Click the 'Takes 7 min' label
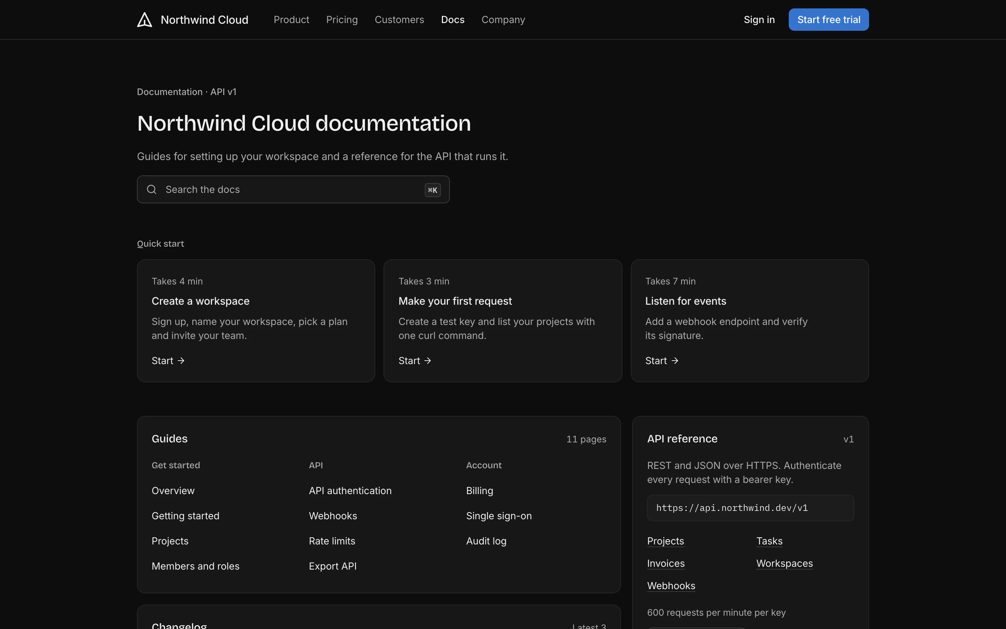1006x629 pixels. tap(670, 281)
